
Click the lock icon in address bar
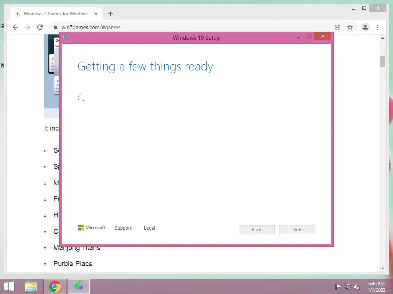(x=55, y=27)
